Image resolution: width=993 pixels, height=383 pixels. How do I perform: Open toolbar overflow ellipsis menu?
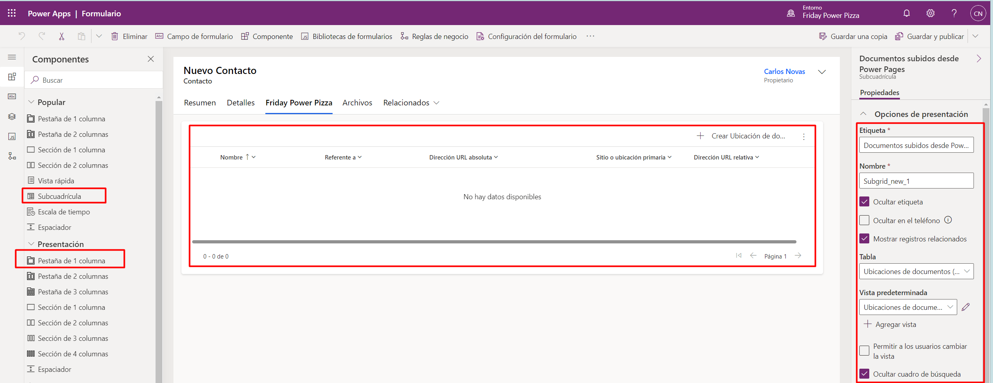tap(590, 36)
